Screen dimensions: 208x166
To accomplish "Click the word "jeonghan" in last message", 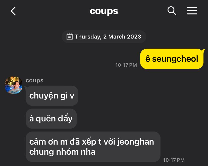I will point(136,142).
